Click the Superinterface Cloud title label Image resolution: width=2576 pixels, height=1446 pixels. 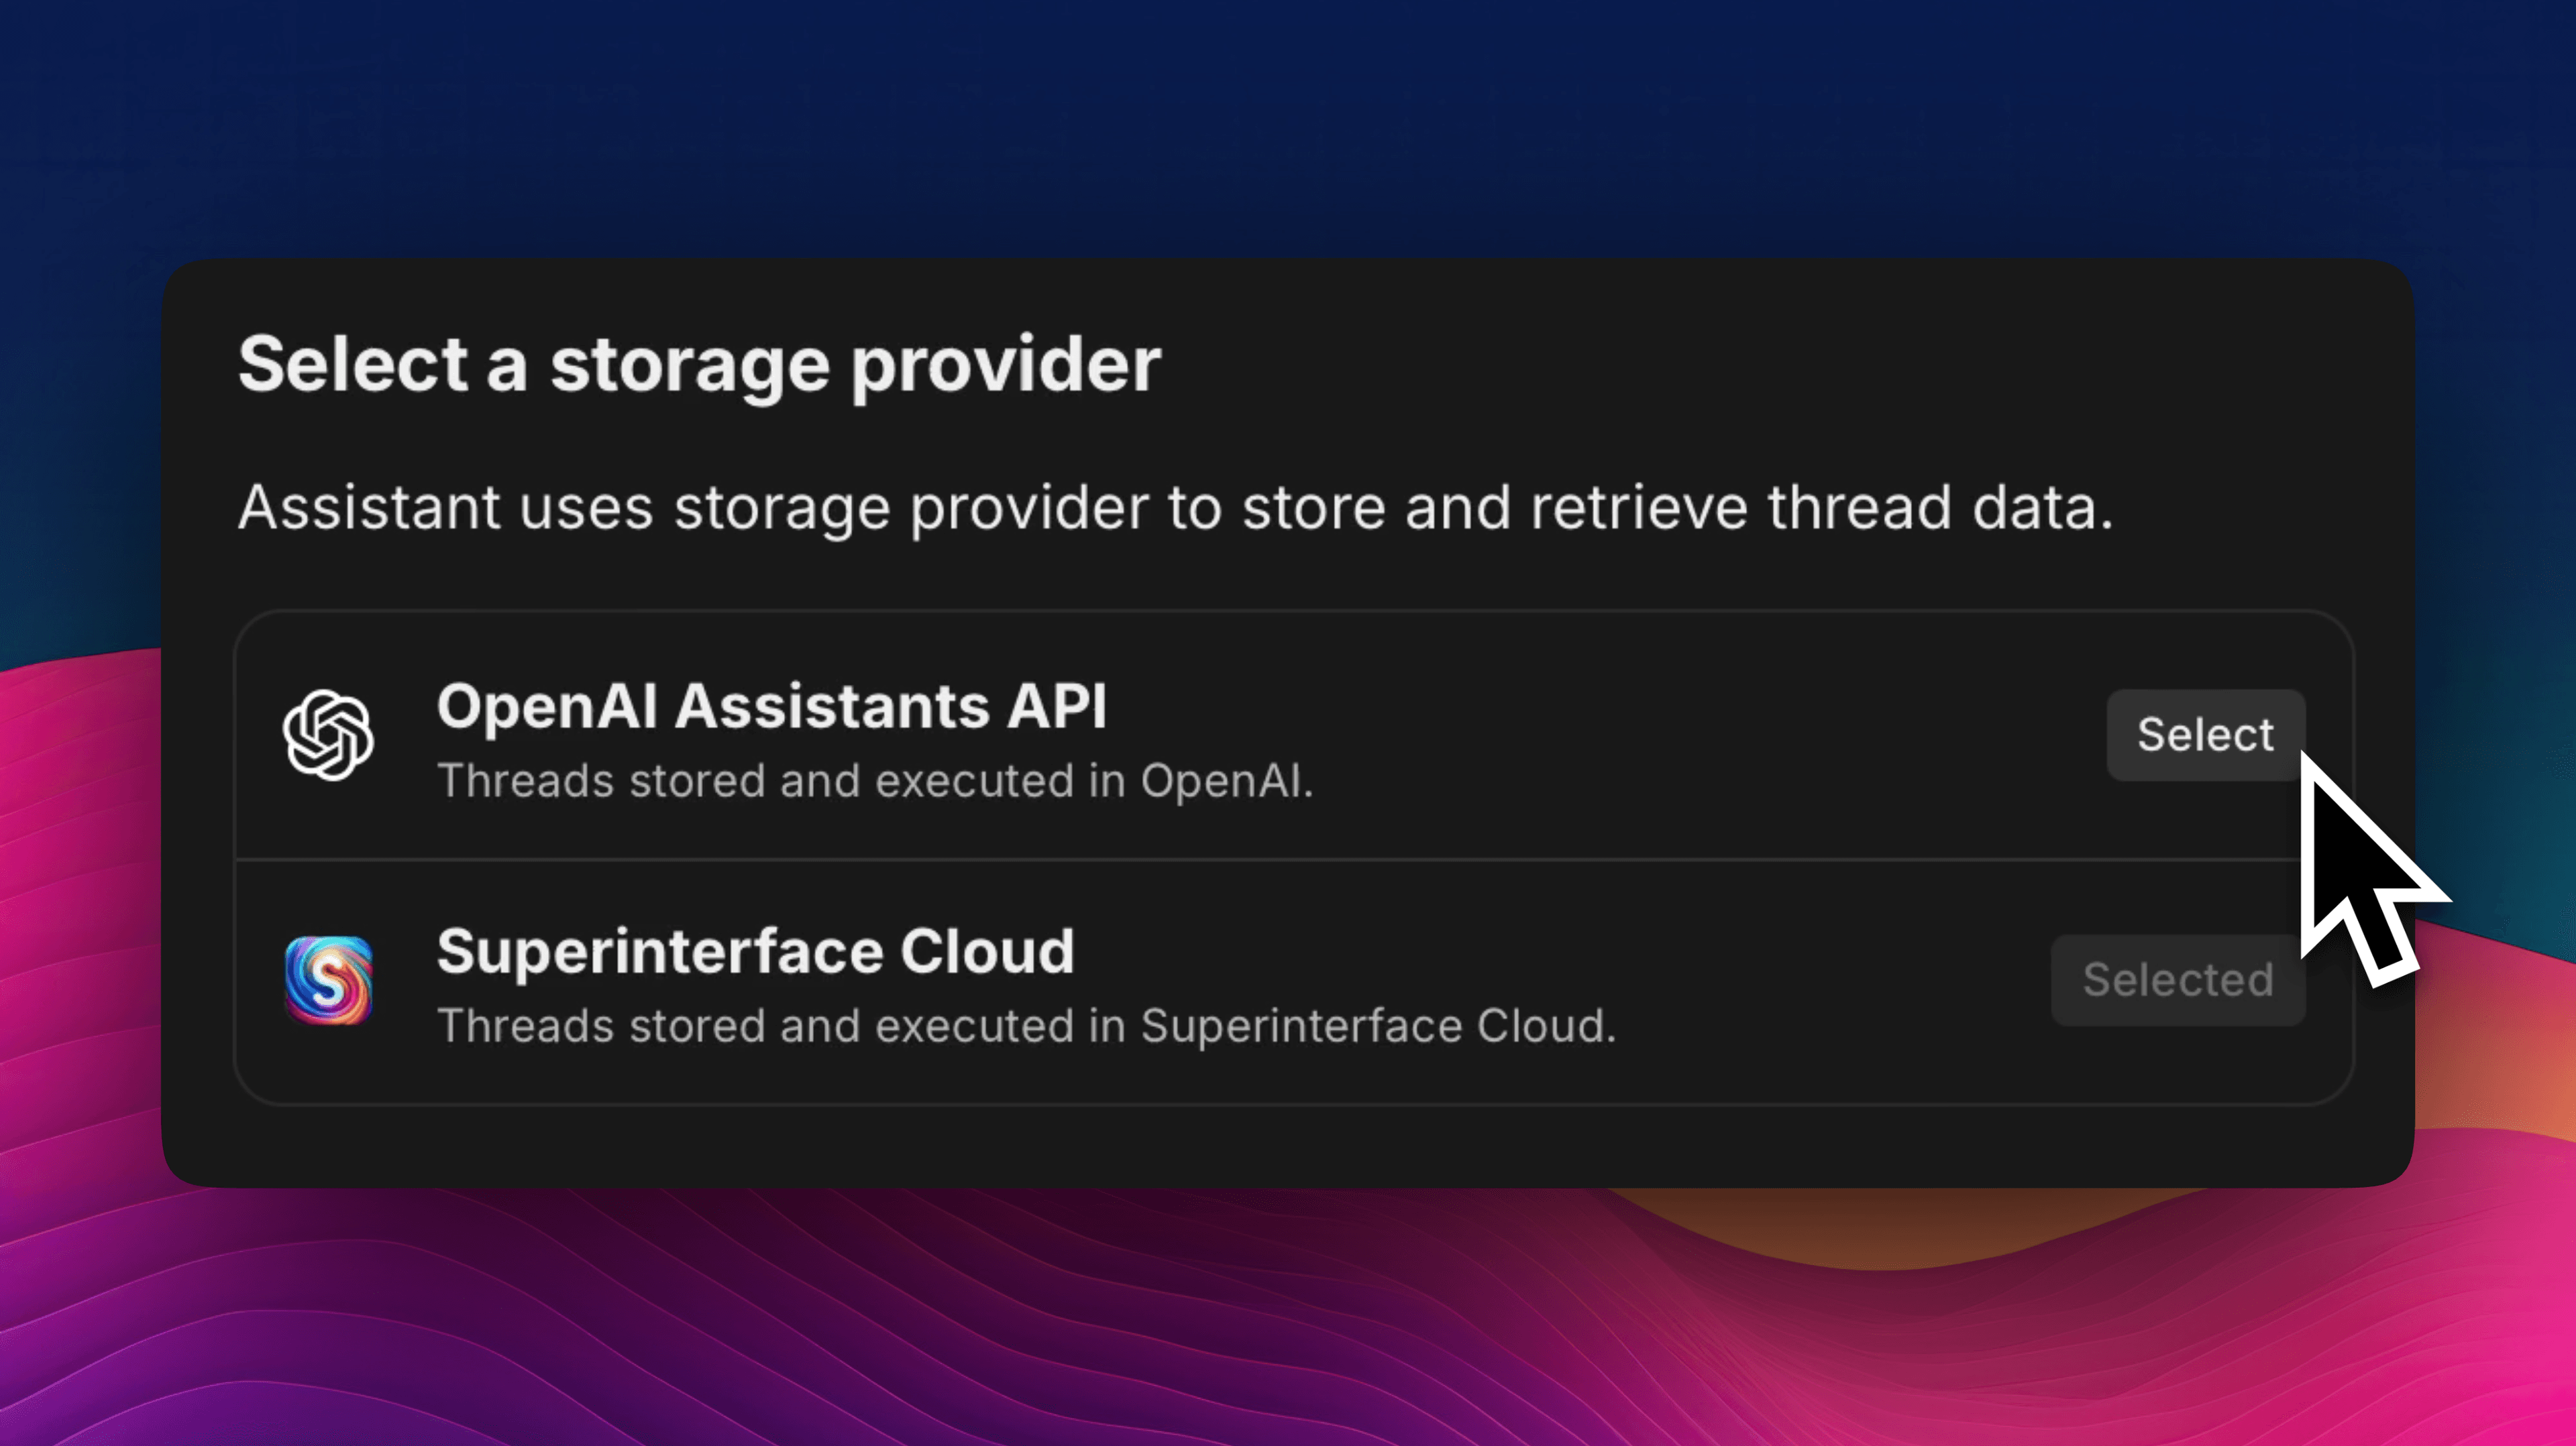756,951
